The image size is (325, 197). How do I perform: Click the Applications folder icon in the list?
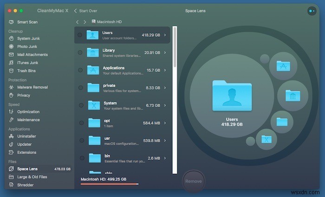93,70
